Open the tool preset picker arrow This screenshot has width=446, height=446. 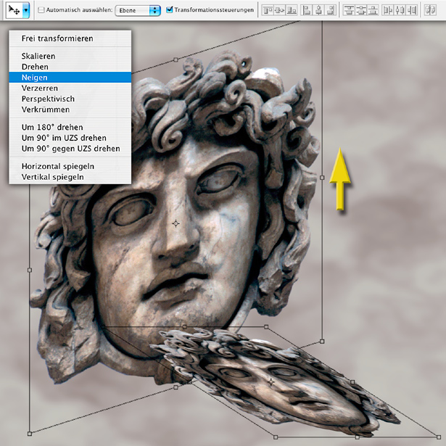(x=26, y=10)
